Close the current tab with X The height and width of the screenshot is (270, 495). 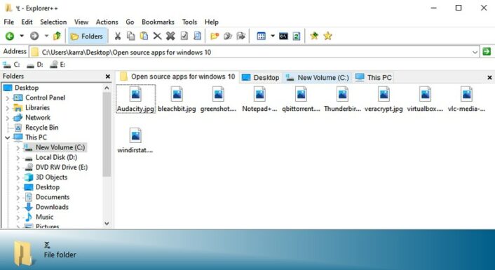click(489, 77)
